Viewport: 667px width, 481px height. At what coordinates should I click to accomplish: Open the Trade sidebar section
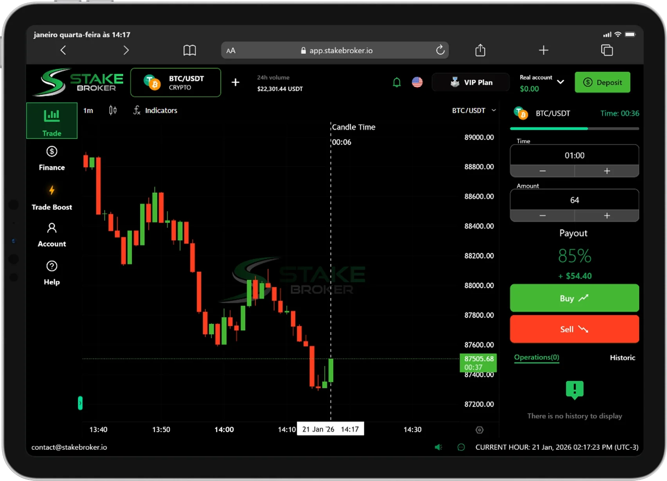pyautogui.click(x=52, y=120)
